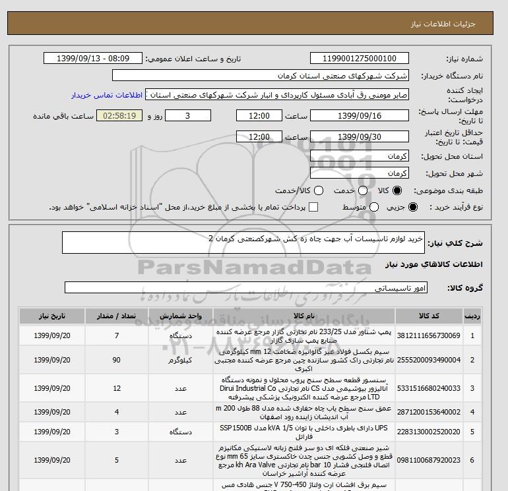Choose the جزیی purchase type radio
This screenshot has height=491, width=508.
(x=413, y=207)
